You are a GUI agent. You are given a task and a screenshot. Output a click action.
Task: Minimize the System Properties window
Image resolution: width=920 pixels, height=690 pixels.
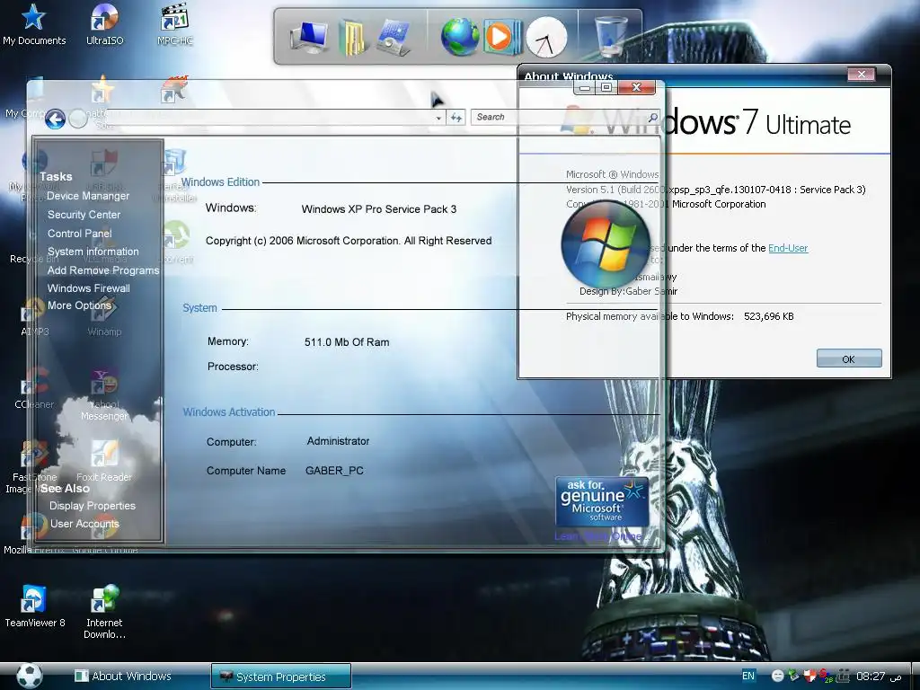click(x=584, y=87)
